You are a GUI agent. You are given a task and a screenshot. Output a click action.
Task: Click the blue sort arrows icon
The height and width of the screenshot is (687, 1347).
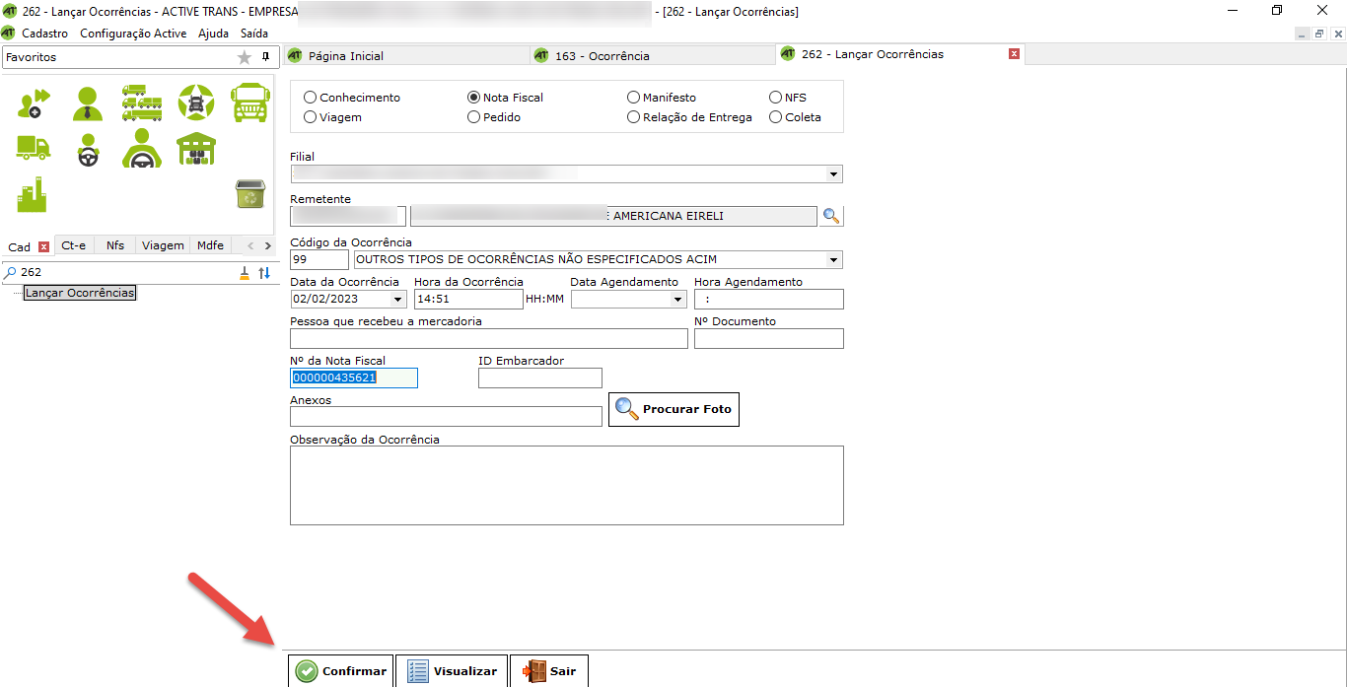pyautogui.click(x=264, y=273)
